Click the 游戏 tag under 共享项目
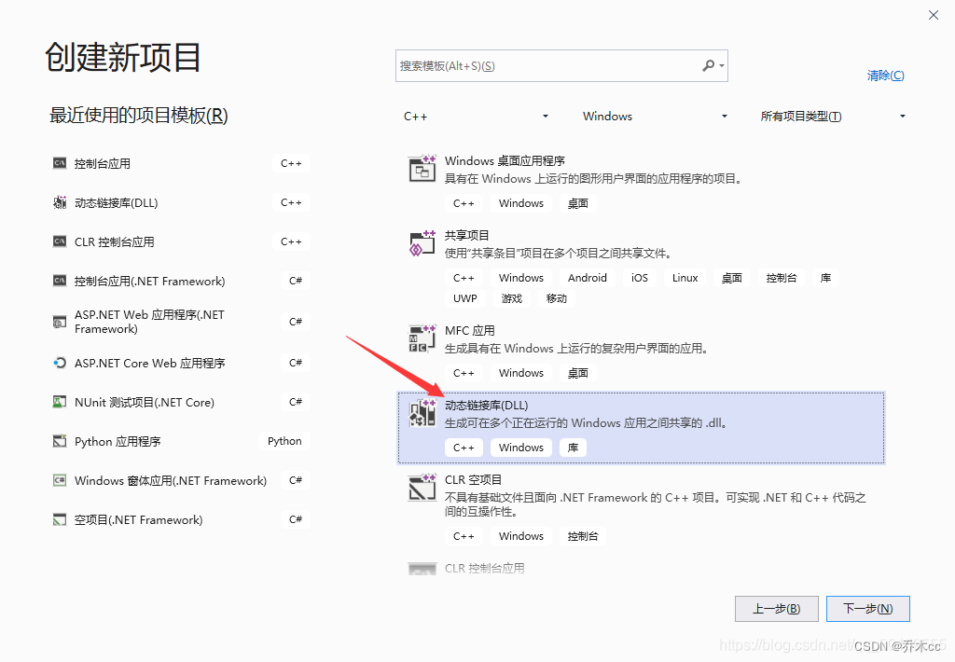This screenshot has height=662, width=955. tap(512, 298)
